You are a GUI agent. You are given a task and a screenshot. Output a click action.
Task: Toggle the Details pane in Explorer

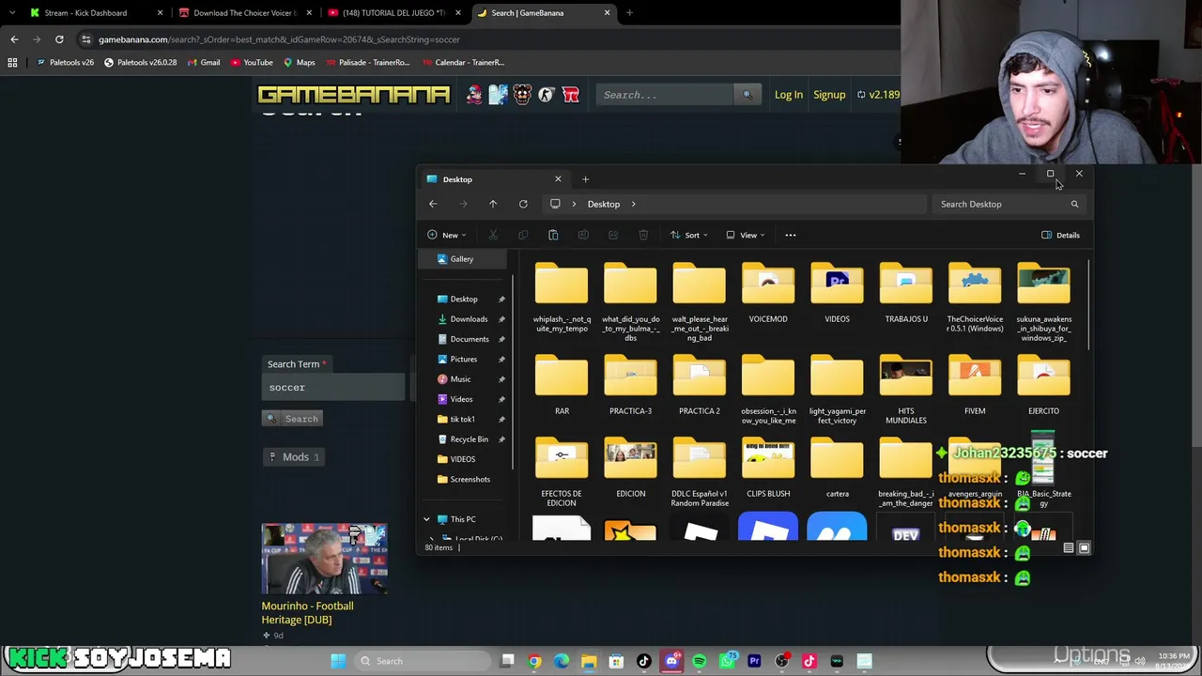point(1061,235)
